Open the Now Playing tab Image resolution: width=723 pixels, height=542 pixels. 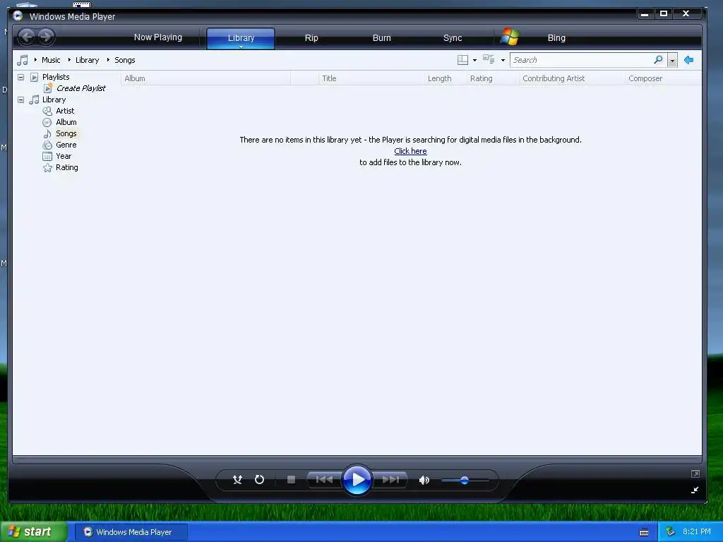(x=158, y=37)
